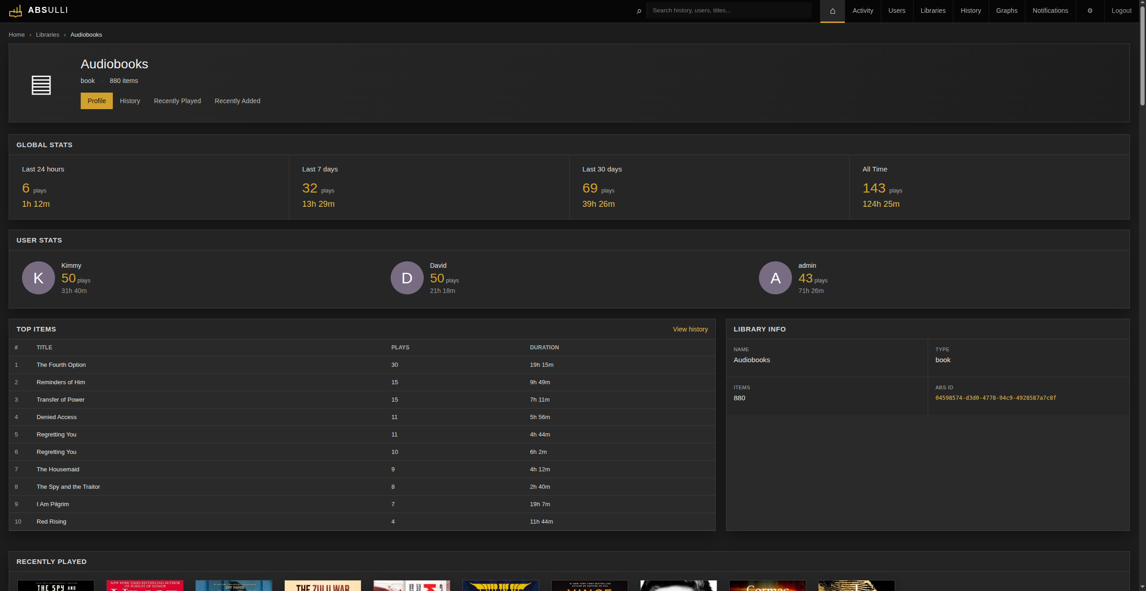Open History in top navigation

point(971,11)
